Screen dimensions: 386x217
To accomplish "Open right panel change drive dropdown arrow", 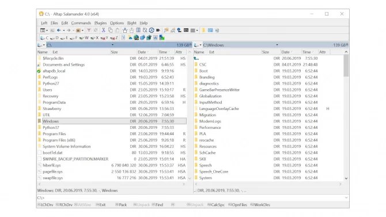I will tap(200, 45).
